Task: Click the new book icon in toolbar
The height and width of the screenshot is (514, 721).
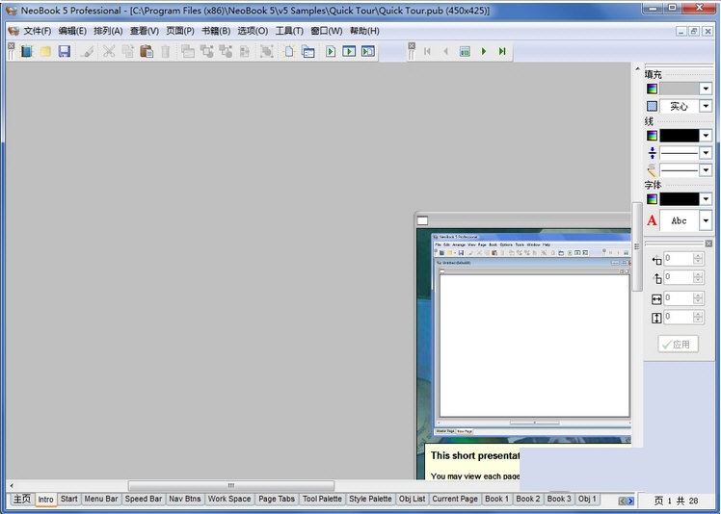Action: pos(27,51)
